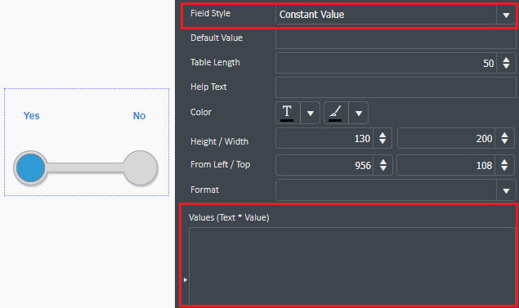
Task: Click the Help Text input field
Action: 396,87
